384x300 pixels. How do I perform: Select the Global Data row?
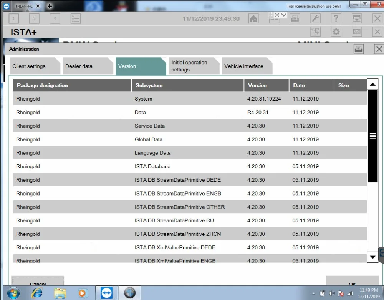190,139
